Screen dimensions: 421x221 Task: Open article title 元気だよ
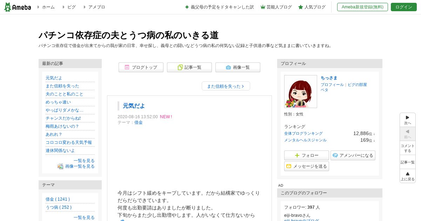pyautogui.click(x=134, y=106)
